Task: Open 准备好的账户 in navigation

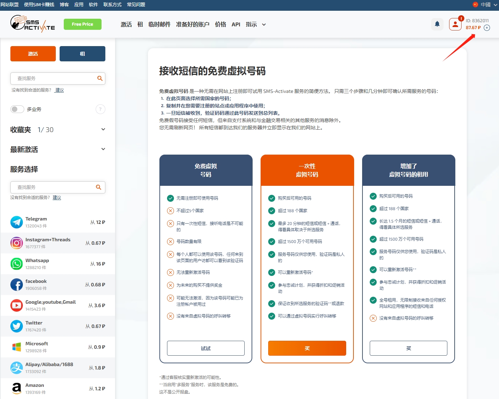Action: (x=193, y=24)
